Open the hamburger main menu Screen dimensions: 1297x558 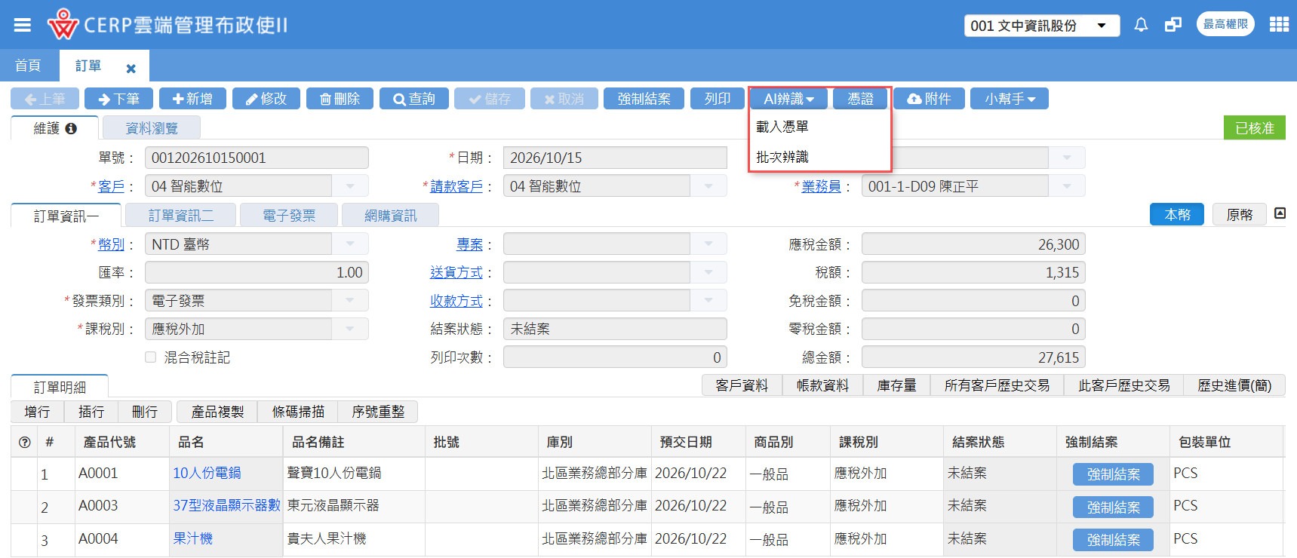coord(23,25)
